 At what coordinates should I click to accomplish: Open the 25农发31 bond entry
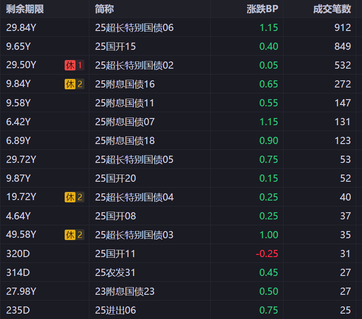(115, 273)
